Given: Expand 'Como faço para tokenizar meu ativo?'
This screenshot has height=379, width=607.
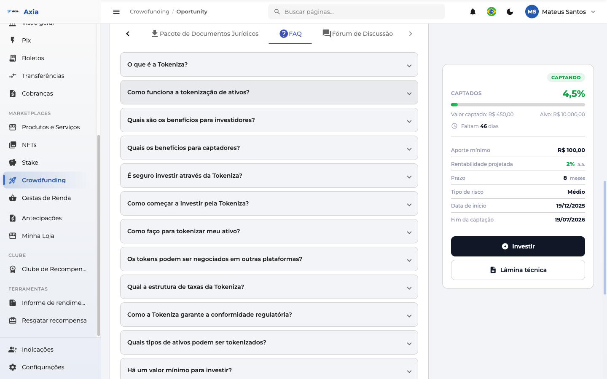Looking at the screenshot, I should 269,231.
